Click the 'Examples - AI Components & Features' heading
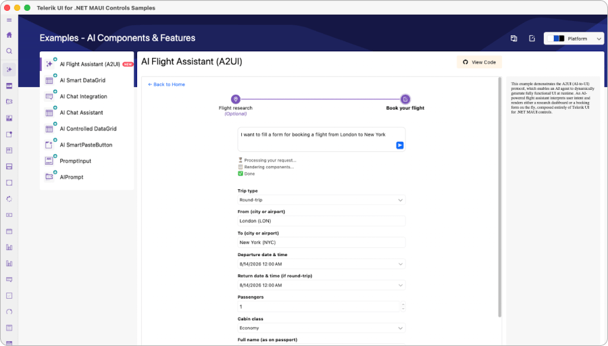Image resolution: width=608 pixels, height=346 pixels. (118, 38)
